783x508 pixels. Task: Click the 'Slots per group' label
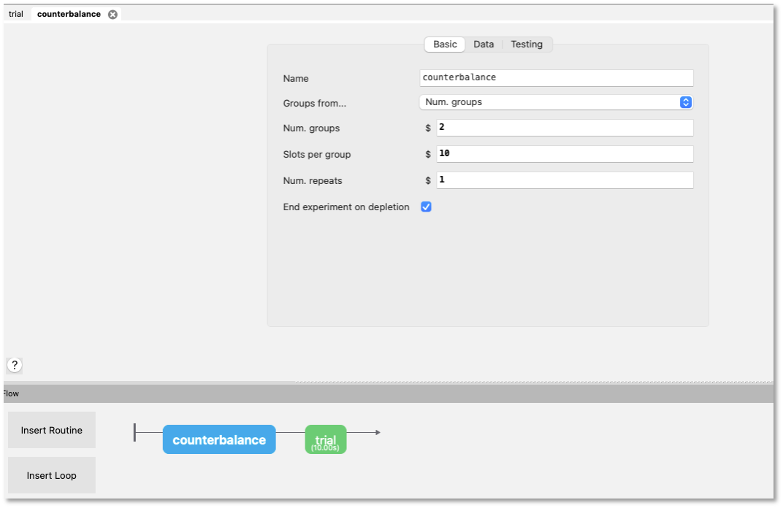click(x=316, y=154)
